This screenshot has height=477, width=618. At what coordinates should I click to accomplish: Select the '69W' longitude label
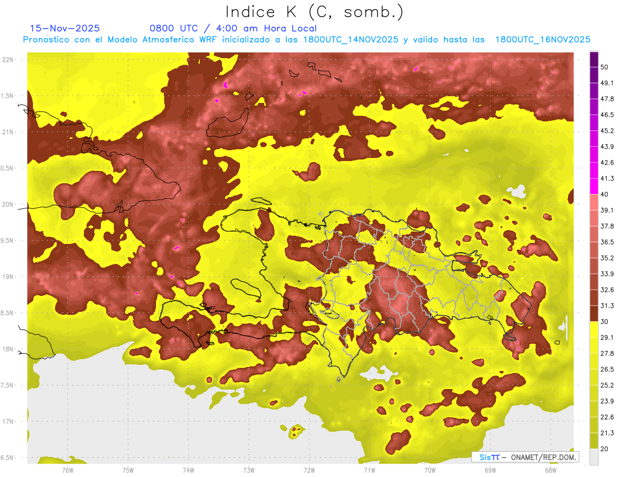(x=490, y=470)
